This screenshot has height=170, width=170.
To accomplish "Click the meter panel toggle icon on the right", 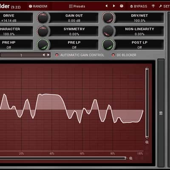I will click(161, 113).
